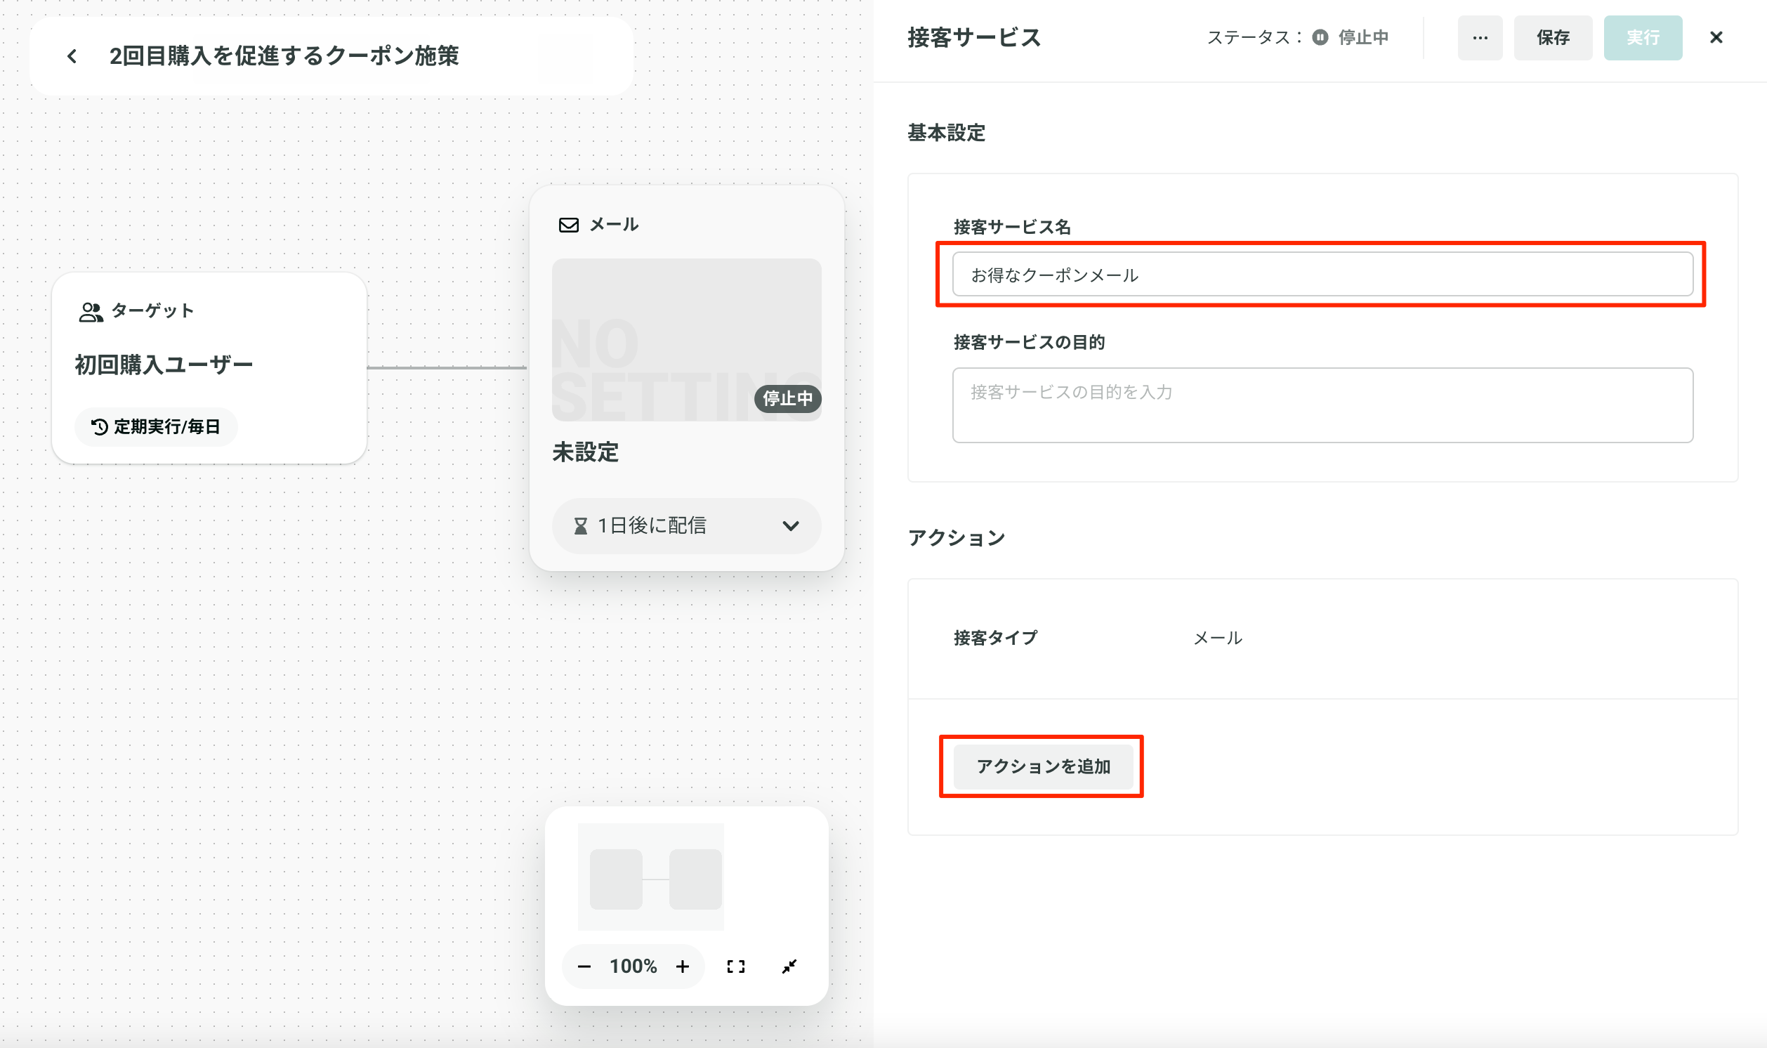Click the pause status icon by 停止中
The image size is (1767, 1048).
tap(1320, 37)
